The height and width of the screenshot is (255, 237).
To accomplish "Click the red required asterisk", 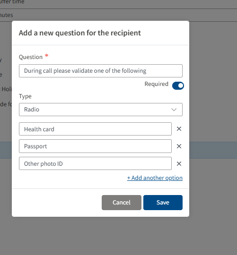I will pos(46,56).
